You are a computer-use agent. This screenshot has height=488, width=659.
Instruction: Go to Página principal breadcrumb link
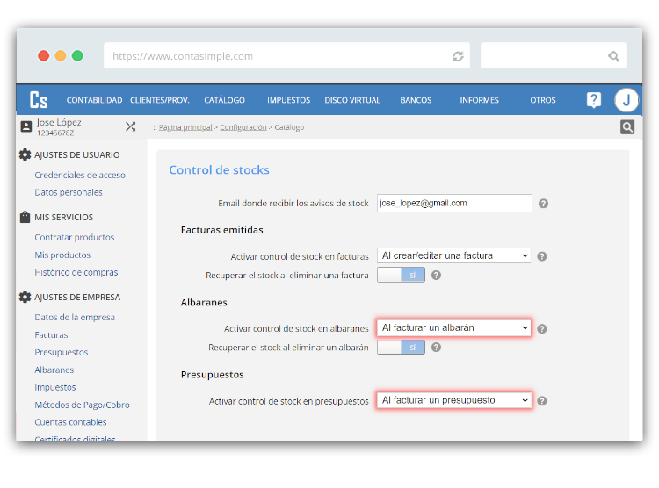coord(185,127)
